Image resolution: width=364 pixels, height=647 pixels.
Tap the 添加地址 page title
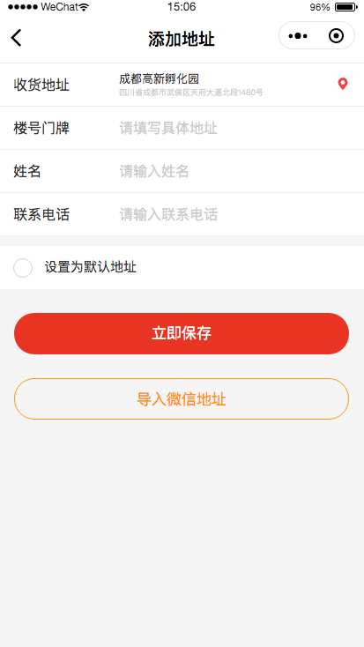[182, 39]
